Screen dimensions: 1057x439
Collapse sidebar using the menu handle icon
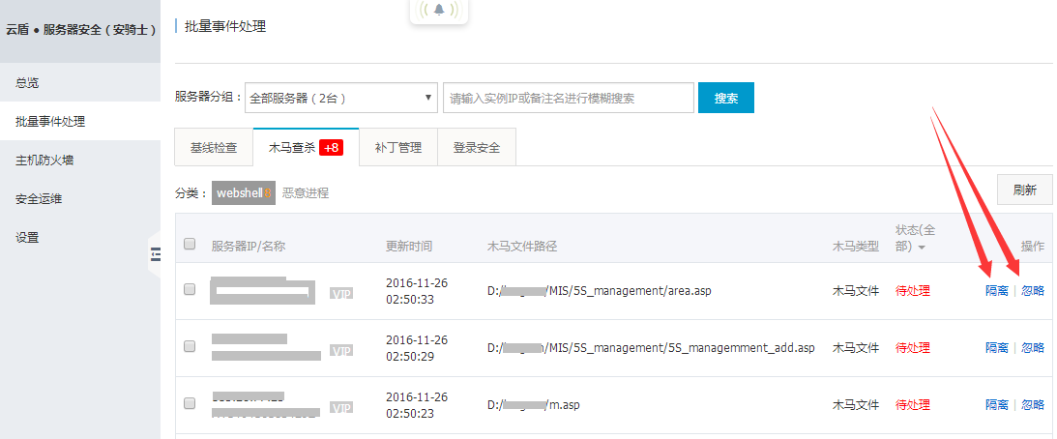[155, 254]
